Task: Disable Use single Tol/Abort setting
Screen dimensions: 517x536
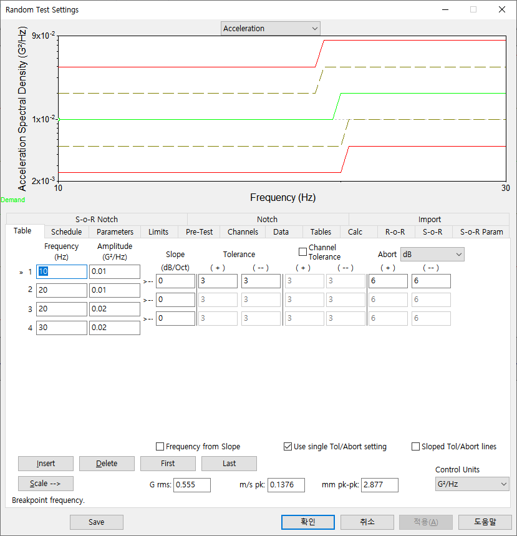Action: tap(287, 446)
